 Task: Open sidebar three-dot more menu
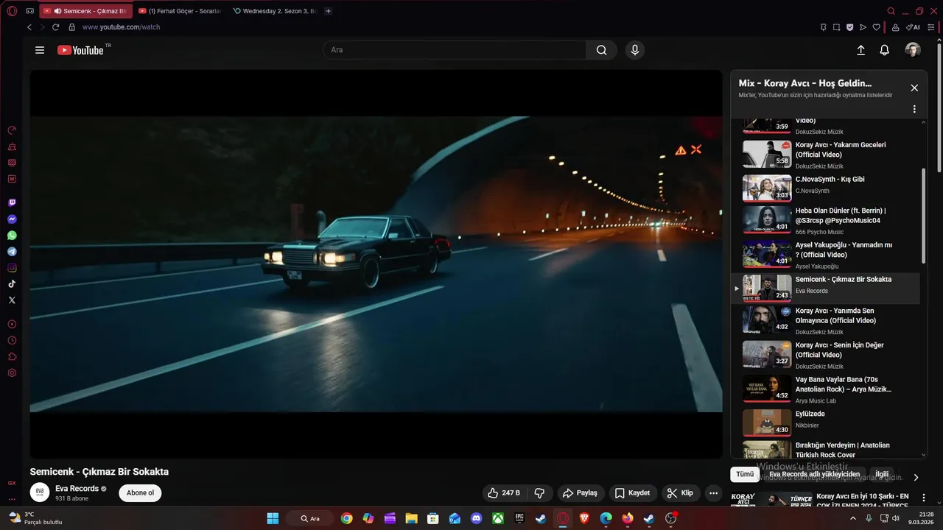12,499
